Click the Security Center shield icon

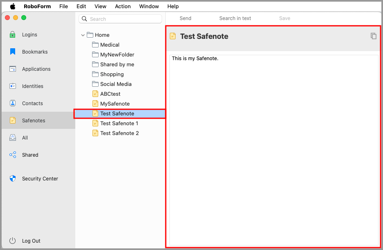[12, 178]
